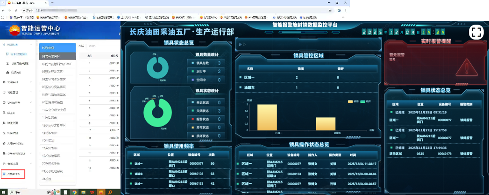Viewport: 489px width, 195px height.
Task: Open a new browser tab
Action: click(52, 2)
